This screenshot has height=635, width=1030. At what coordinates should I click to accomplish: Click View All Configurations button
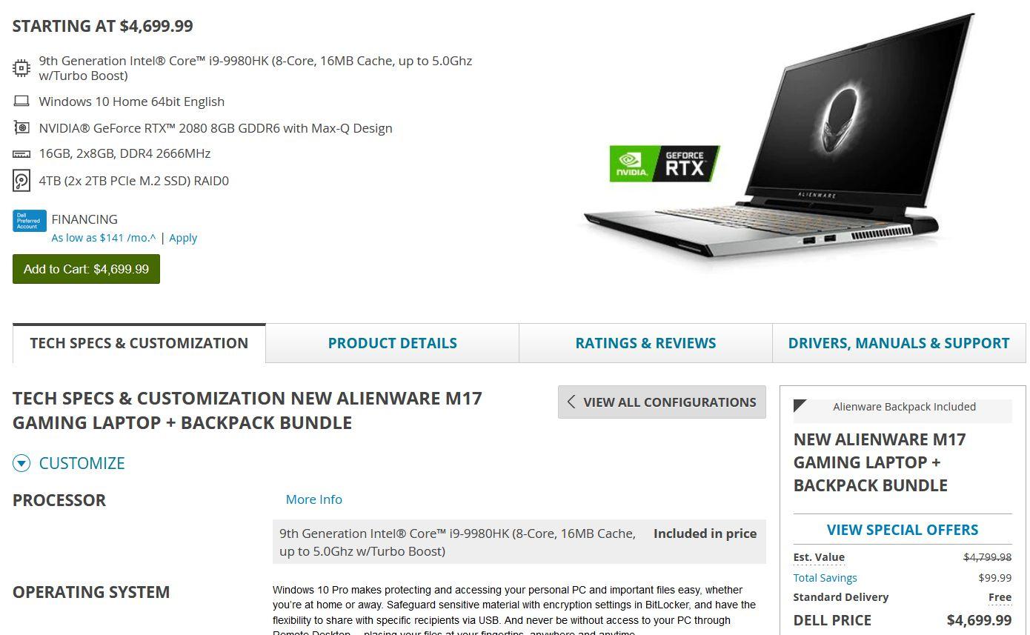click(662, 402)
